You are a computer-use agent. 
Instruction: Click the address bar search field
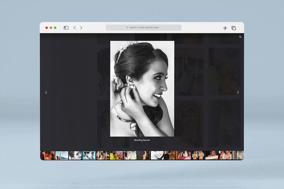click(144, 27)
